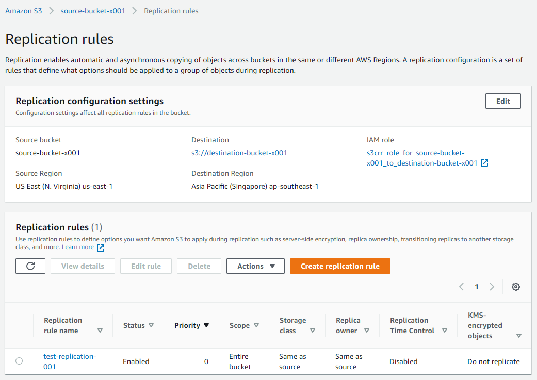Refresh the replication rules list
537x380 pixels.
(30, 266)
